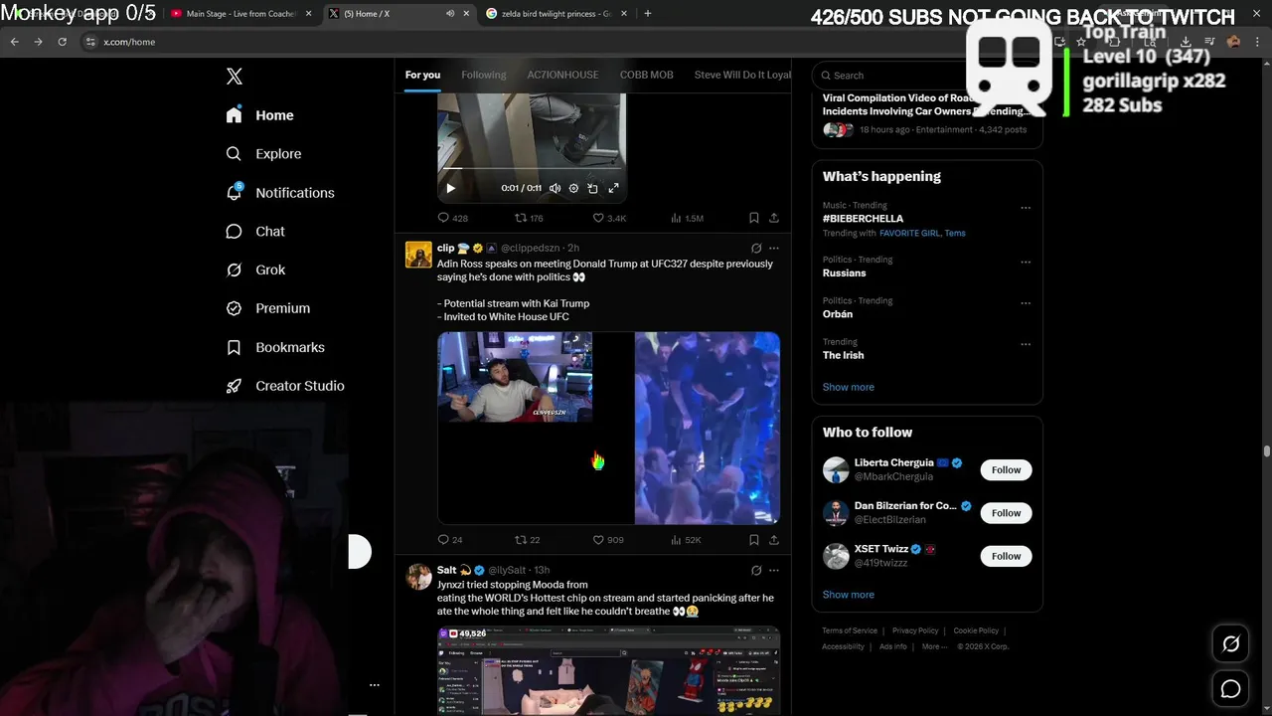Viewport: 1272px width, 716px height.
Task: Open Salt's profile avatar
Action: (418, 577)
